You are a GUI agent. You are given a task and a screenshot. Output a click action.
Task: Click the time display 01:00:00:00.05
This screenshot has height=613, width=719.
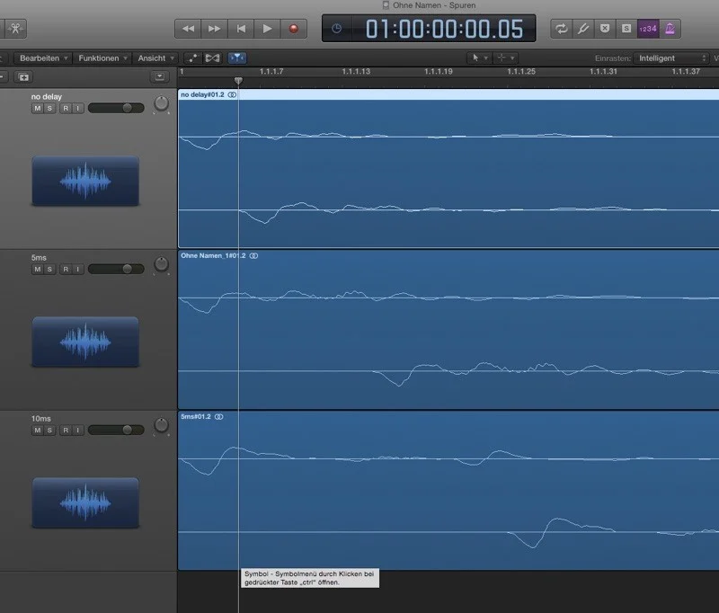pyautogui.click(x=429, y=29)
